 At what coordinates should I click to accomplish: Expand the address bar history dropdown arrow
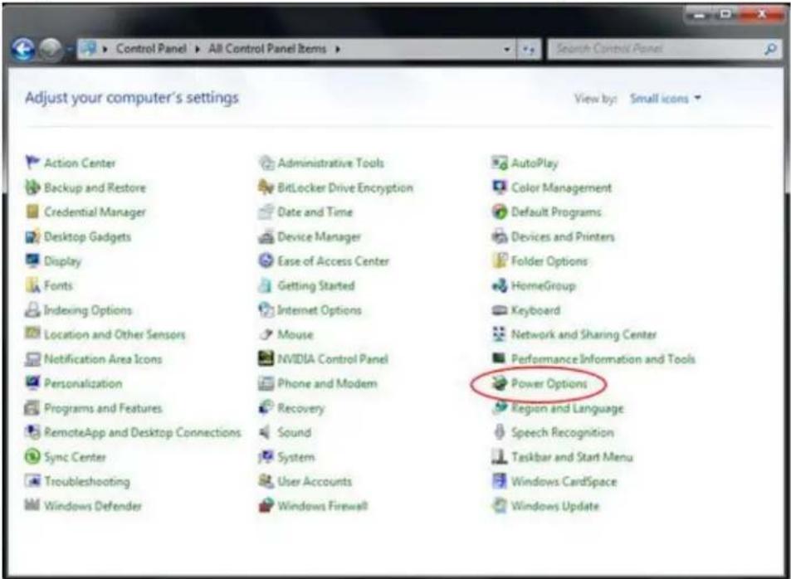click(x=506, y=50)
